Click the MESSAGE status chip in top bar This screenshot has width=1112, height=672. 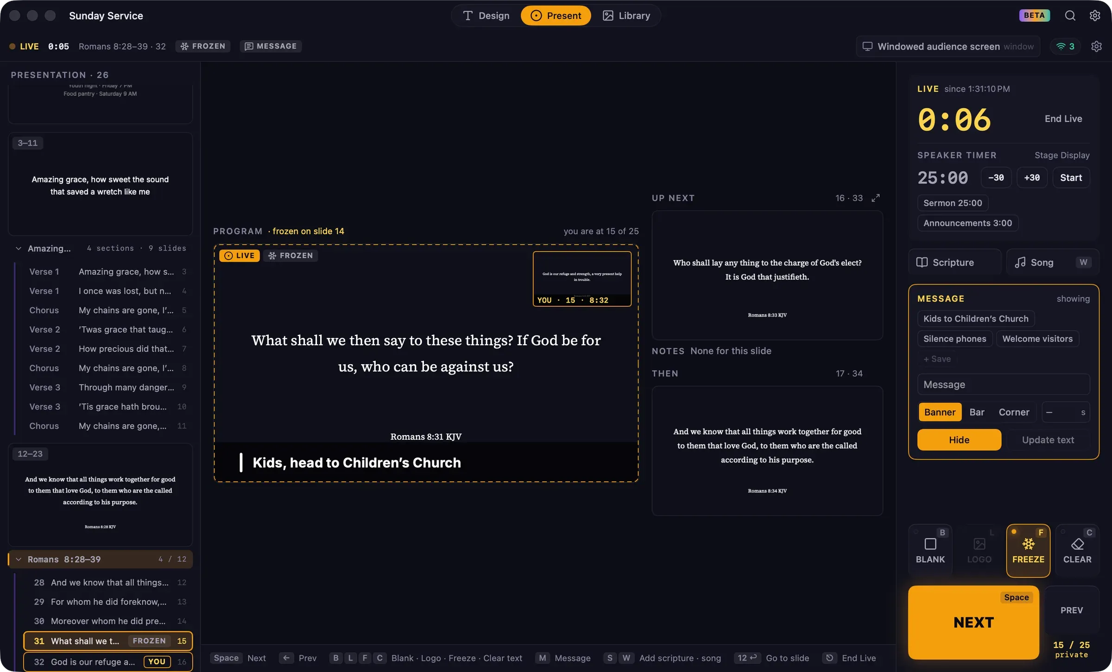pyautogui.click(x=271, y=46)
